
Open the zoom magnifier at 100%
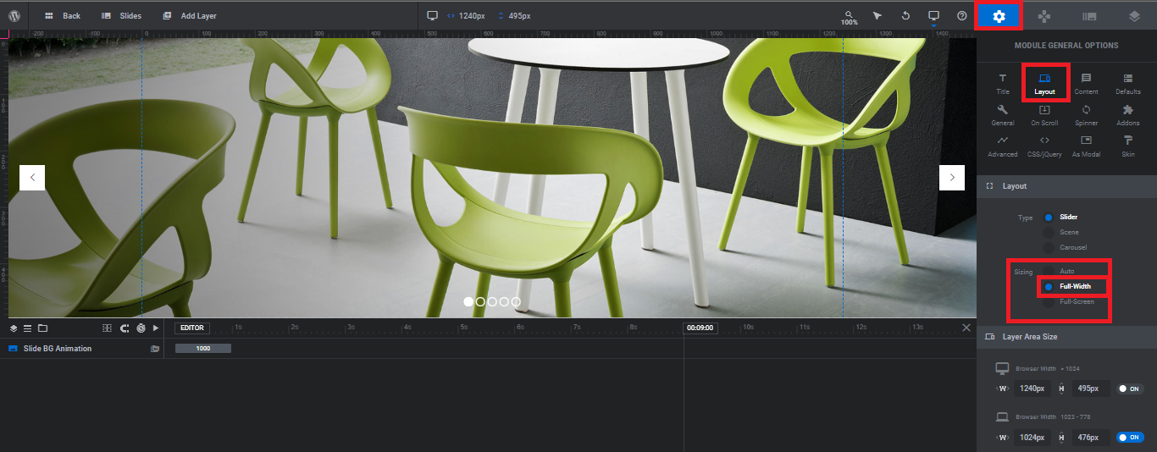point(849,16)
